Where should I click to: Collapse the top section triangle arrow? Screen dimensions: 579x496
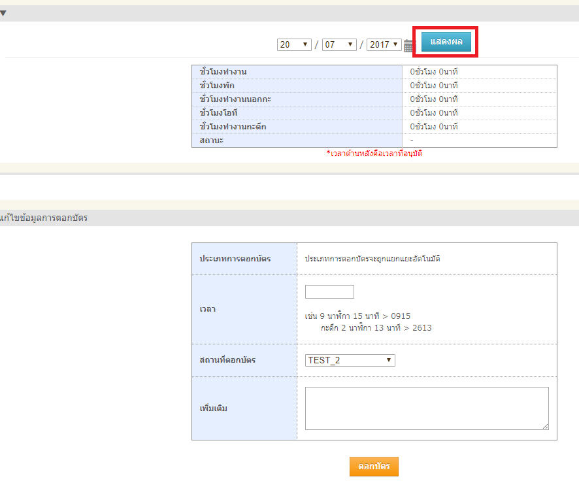[3, 13]
